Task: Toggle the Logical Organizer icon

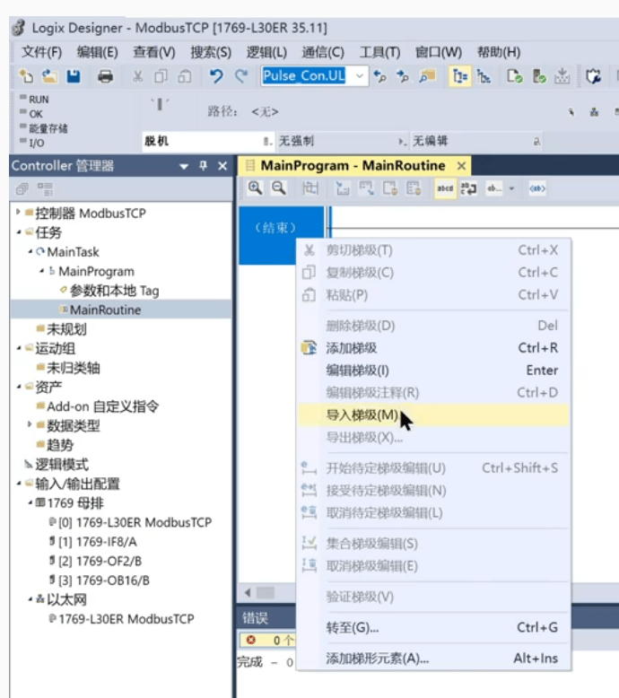Action: (484, 76)
